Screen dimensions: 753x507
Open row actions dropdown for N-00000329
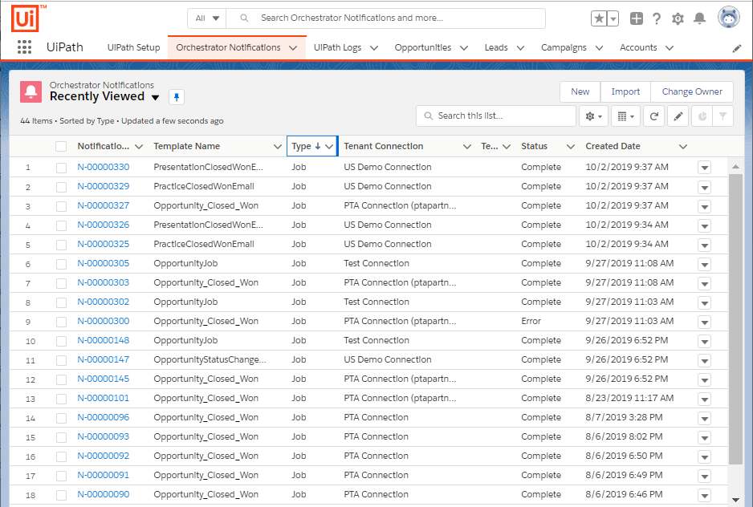(x=704, y=187)
